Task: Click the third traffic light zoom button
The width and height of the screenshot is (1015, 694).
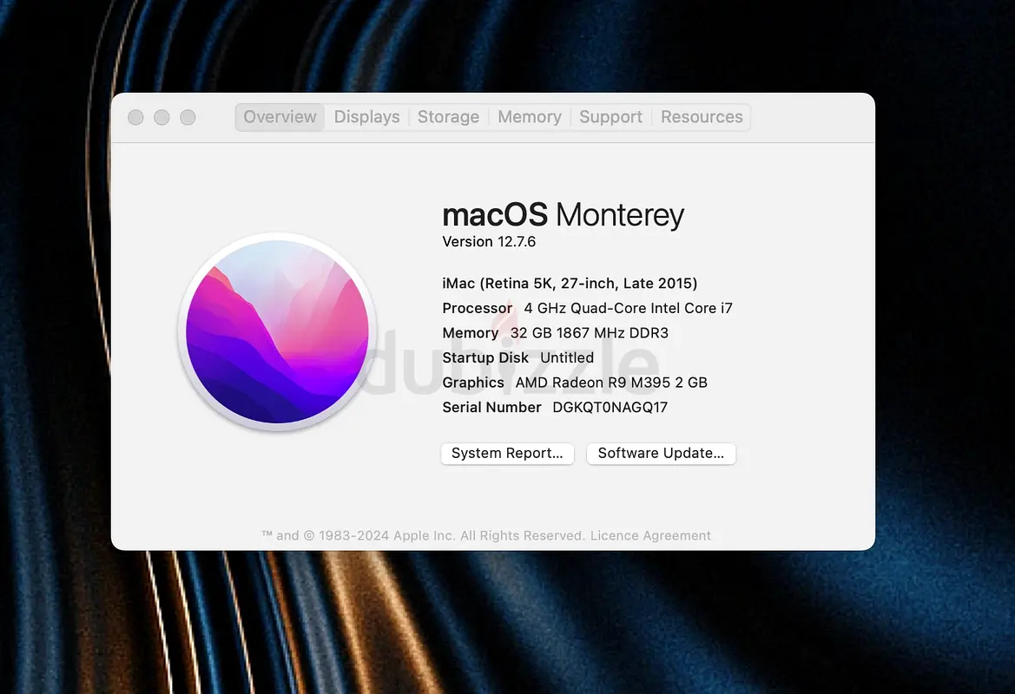Action: (x=188, y=117)
